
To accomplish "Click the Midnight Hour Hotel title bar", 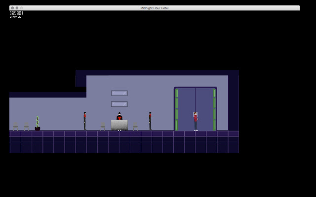I will (x=155, y=8).
